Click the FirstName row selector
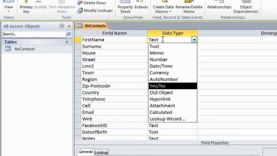The image size is (277, 156). point(78,40)
